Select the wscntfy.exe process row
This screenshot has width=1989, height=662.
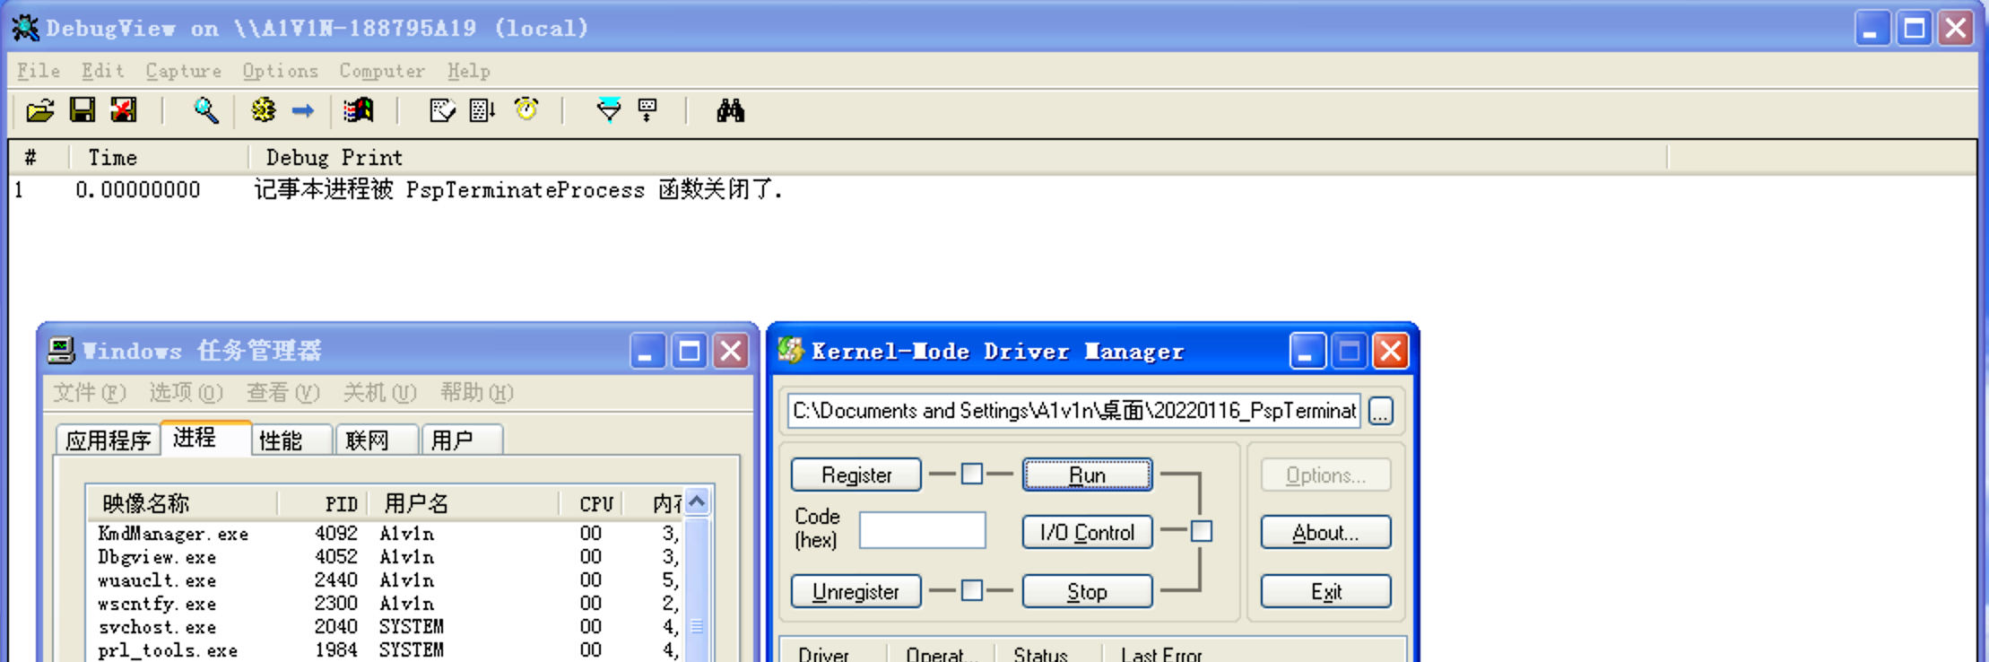[387, 603]
